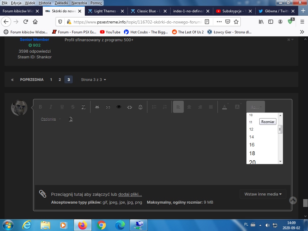Toggle underline formatting
This screenshot has height=231, width=308.
tap(62, 107)
